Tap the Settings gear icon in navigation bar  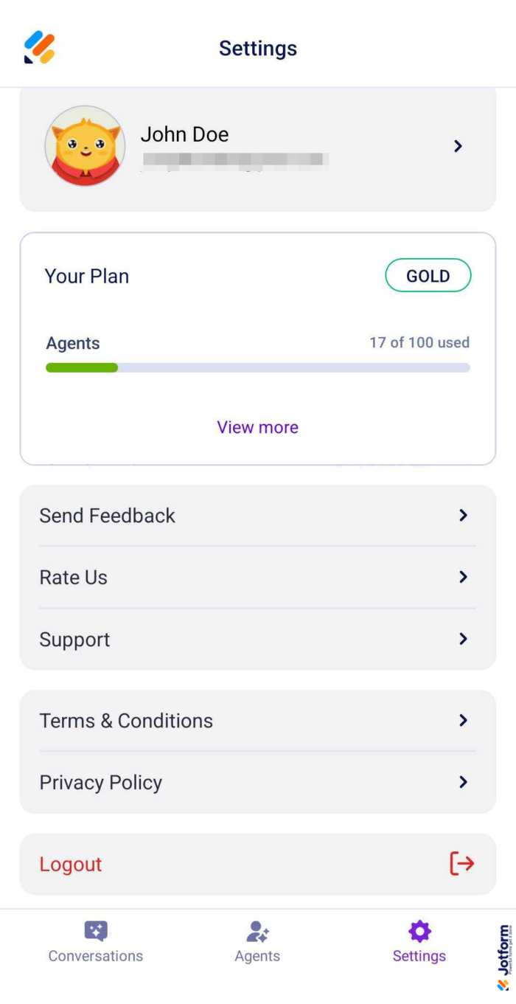[419, 931]
